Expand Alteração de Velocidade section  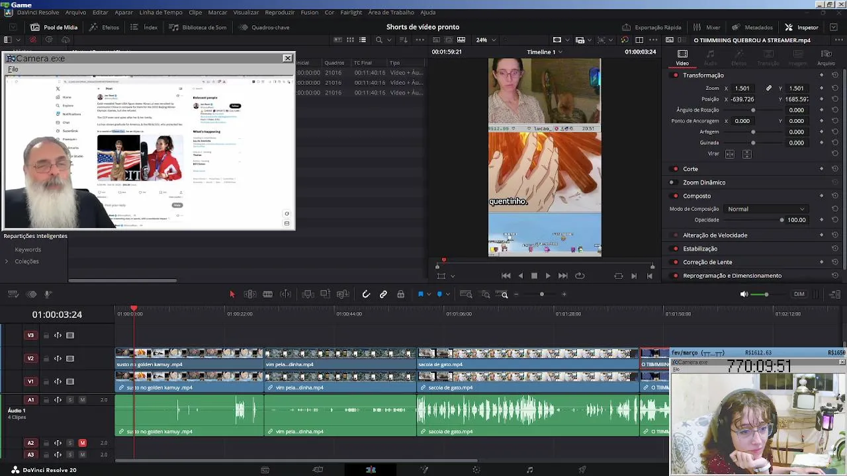tap(715, 235)
